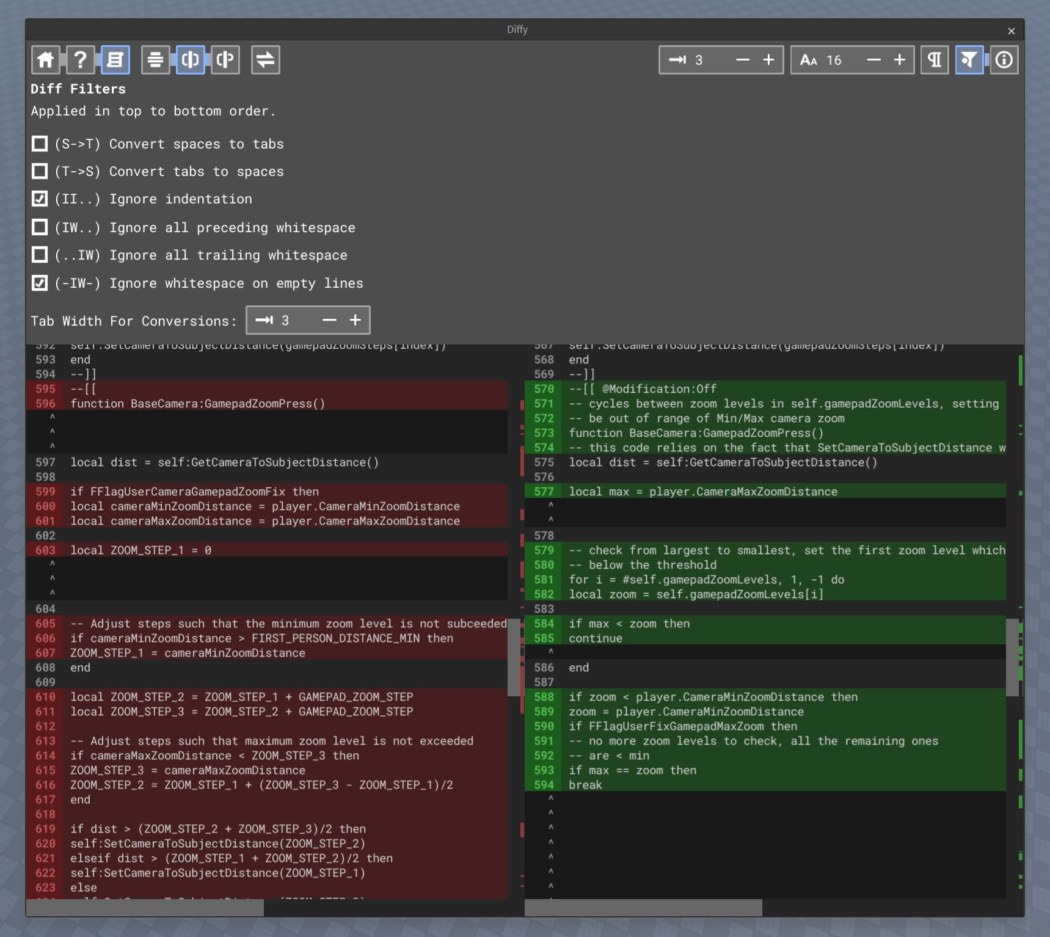1050x937 pixels.
Task: Uncheck Ignore indentation filter
Action: tap(39, 199)
